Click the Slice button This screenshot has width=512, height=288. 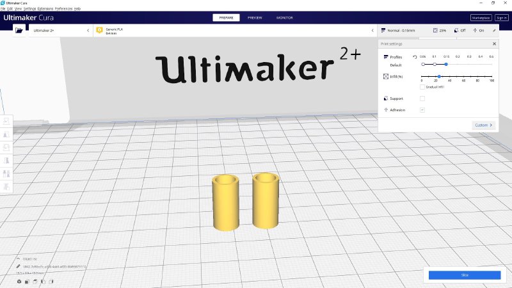point(465,275)
